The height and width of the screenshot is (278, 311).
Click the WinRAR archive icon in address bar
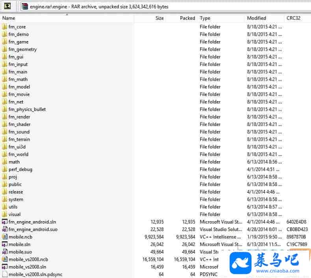[x=25, y=6]
